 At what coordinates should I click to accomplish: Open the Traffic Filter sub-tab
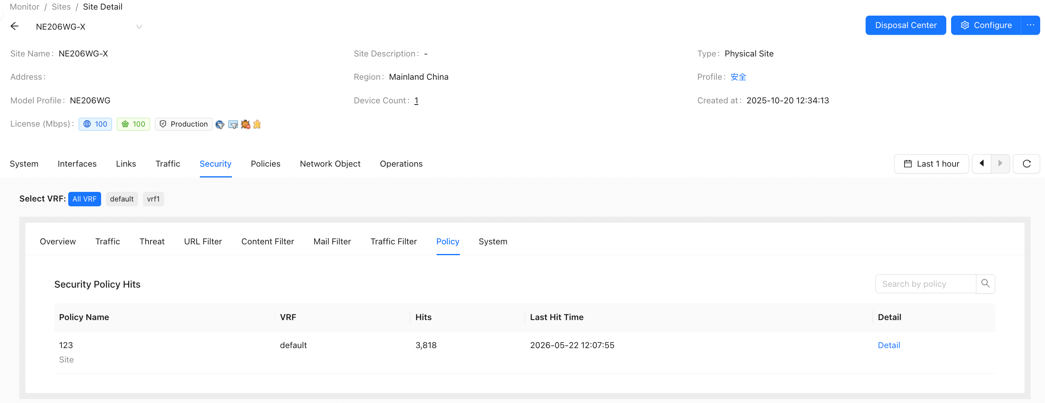pyautogui.click(x=394, y=242)
